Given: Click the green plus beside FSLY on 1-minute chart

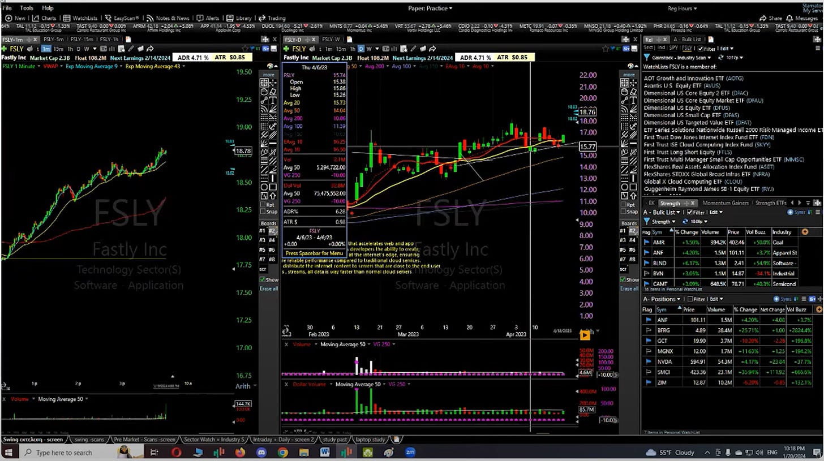Looking at the screenshot, I should point(5,49).
